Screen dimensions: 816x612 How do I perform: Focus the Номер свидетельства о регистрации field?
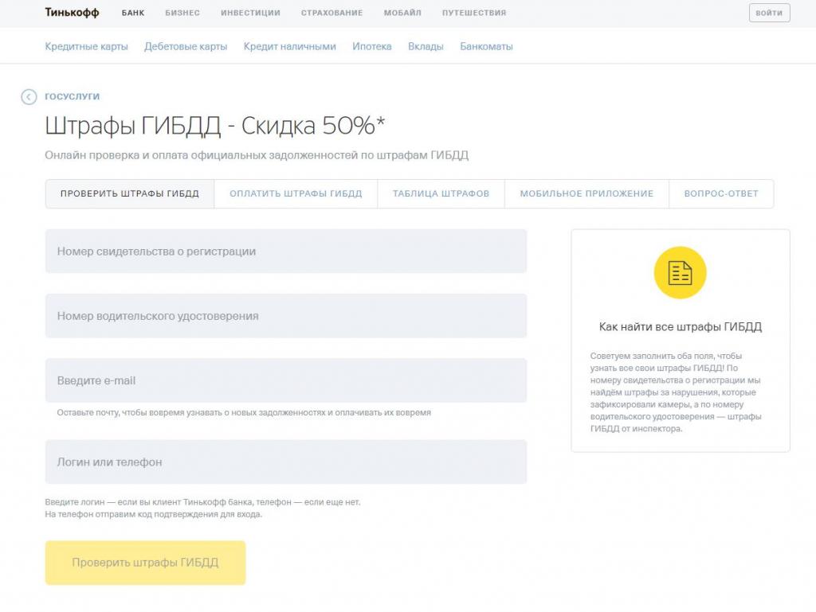pyautogui.click(x=286, y=251)
